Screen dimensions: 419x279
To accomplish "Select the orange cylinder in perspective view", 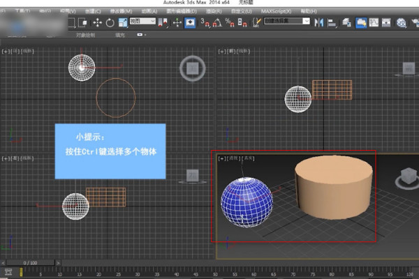I will click(334, 187).
